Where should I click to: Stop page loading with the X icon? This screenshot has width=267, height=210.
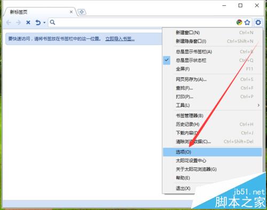28,22
